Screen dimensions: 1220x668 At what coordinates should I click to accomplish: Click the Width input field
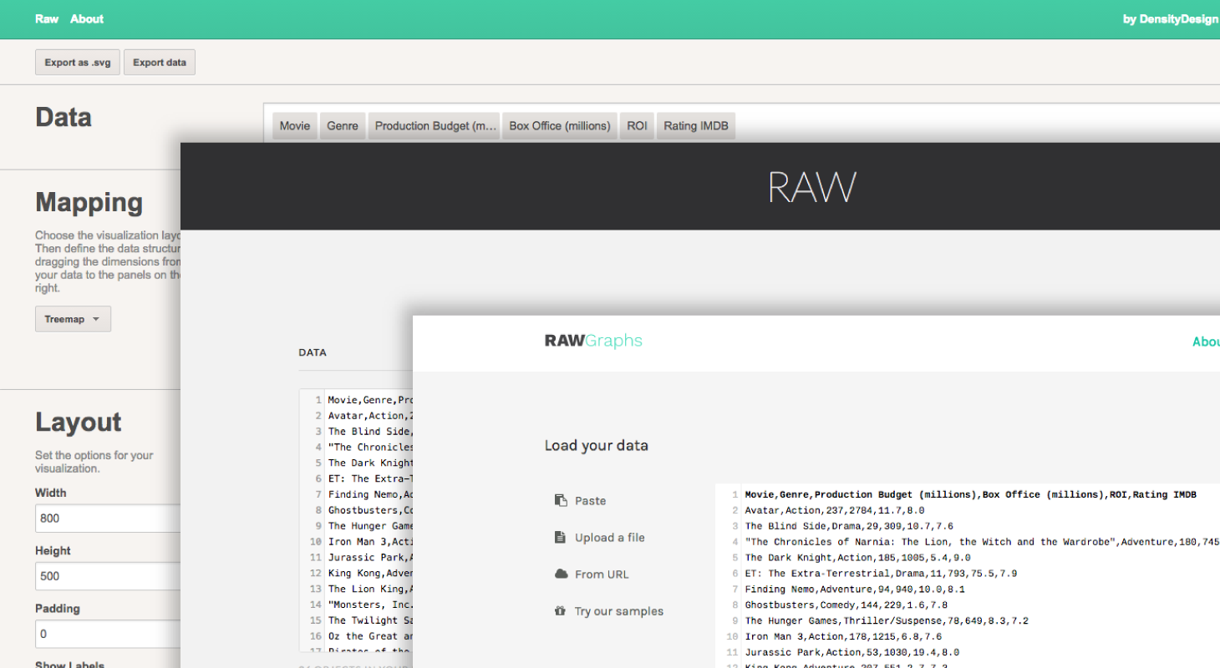coord(107,518)
